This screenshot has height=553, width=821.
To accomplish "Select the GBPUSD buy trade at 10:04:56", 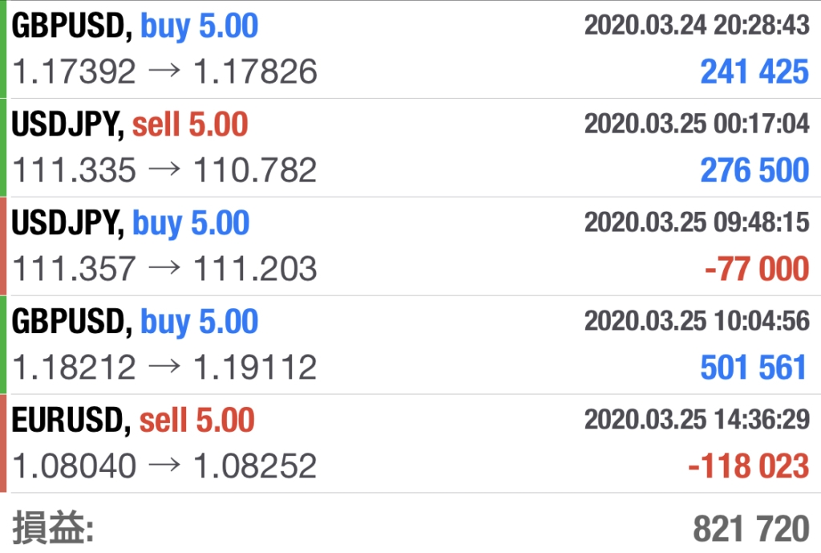I will point(410,345).
